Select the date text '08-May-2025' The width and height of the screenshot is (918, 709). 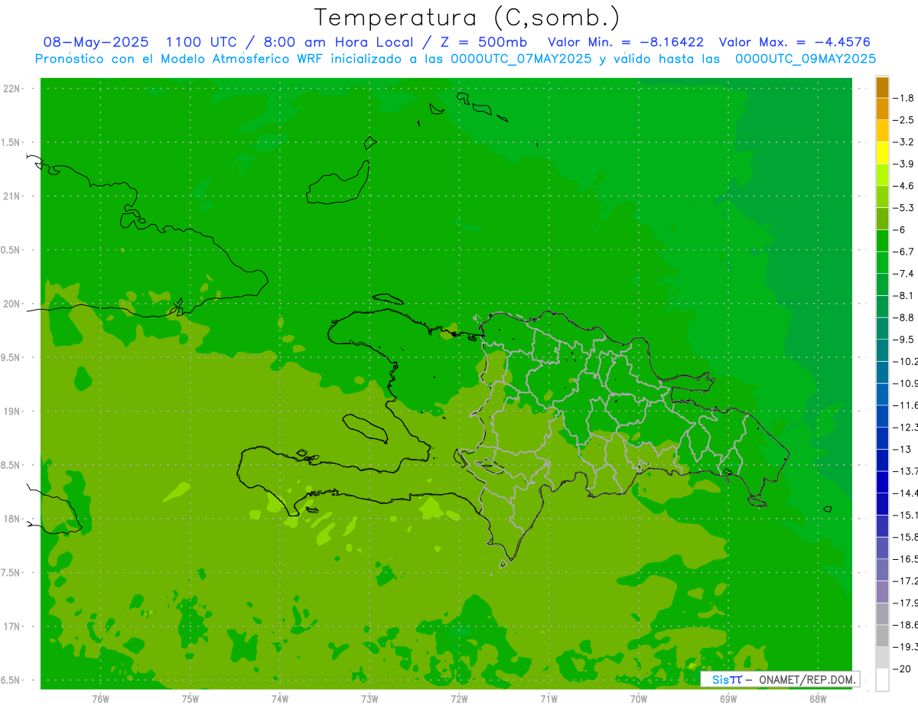[x=96, y=43]
